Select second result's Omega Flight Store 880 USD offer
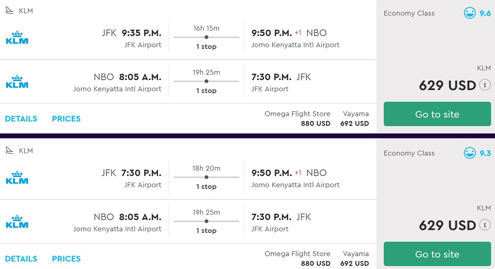Image resolution: width=495 pixels, height=269 pixels. click(x=297, y=259)
